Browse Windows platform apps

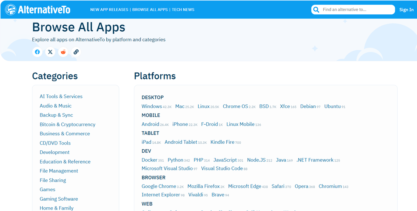(152, 106)
